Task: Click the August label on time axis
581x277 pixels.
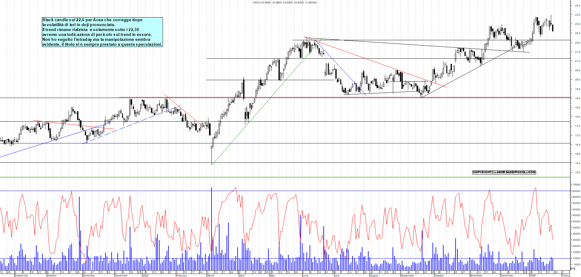Action: [x=374, y=275]
